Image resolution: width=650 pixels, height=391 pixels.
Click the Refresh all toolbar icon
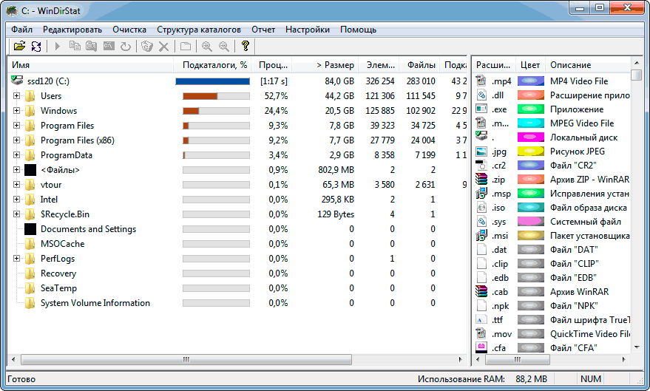(35, 47)
